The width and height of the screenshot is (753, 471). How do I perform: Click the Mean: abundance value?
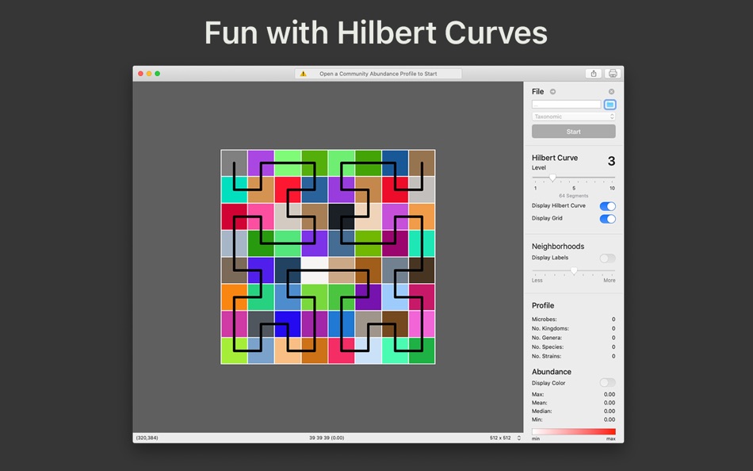tap(609, 403)
